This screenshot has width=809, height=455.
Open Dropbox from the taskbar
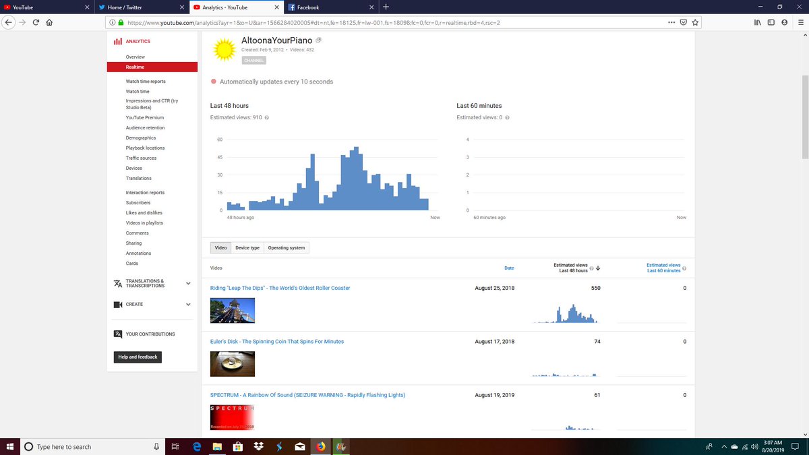258,446
